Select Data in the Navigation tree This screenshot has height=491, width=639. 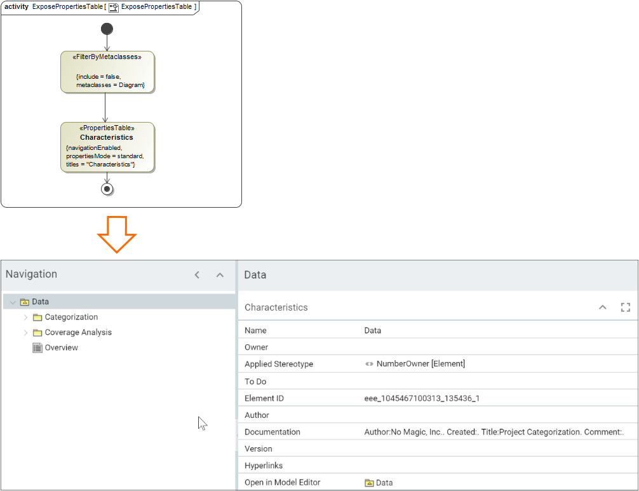41,302
